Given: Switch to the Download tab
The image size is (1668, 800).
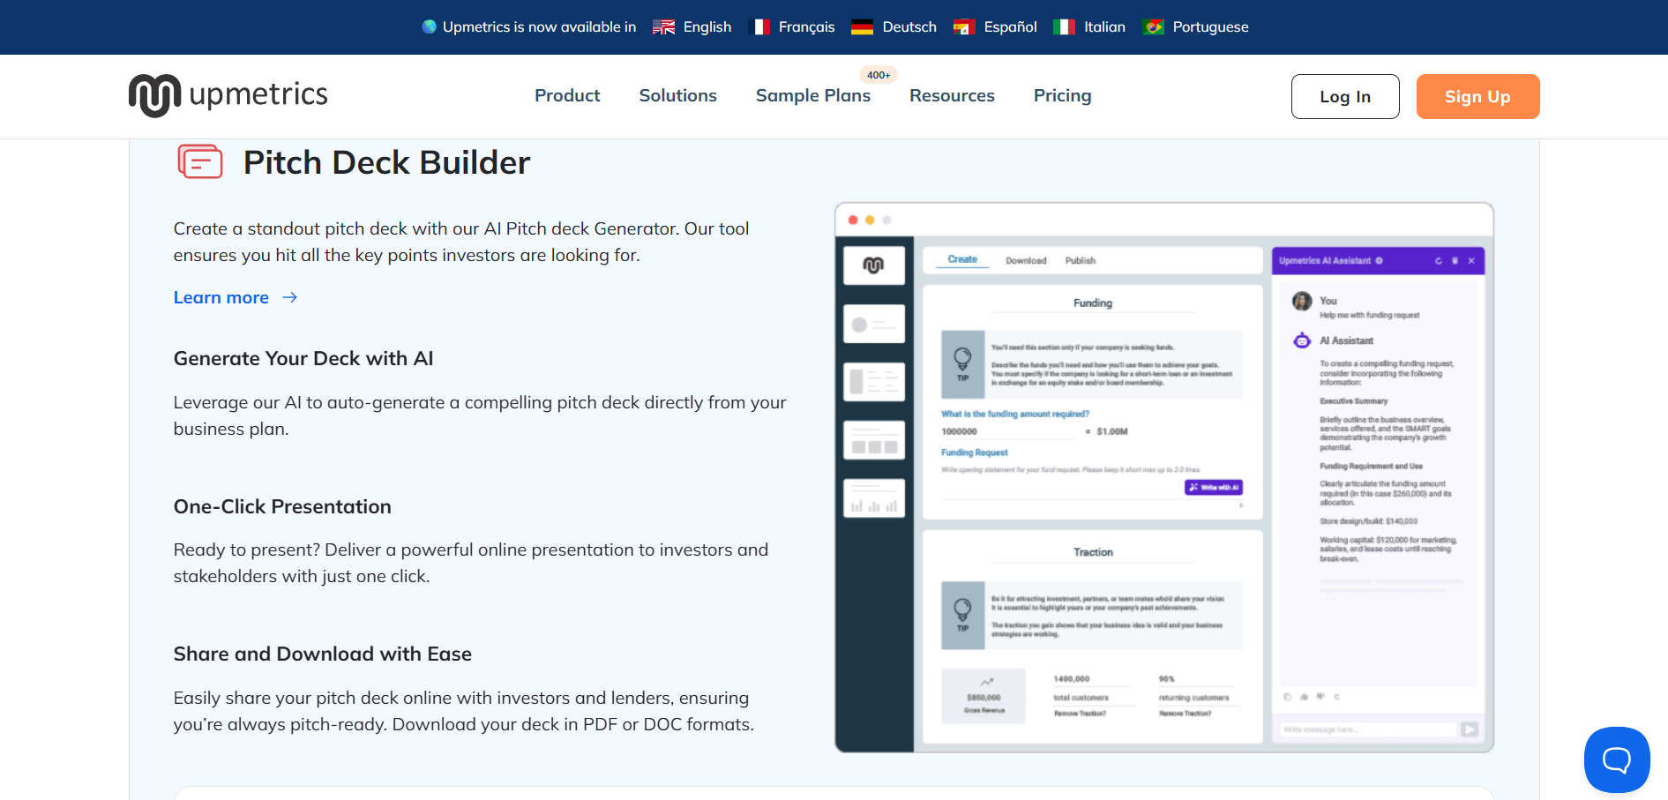Looking at the screenshot, I should 1025,260.
